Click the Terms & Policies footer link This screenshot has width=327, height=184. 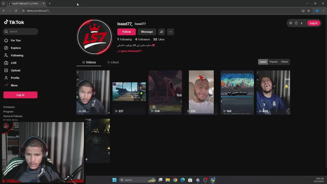click(x=13, y=116)
